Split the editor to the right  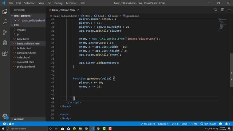(222, 10)
